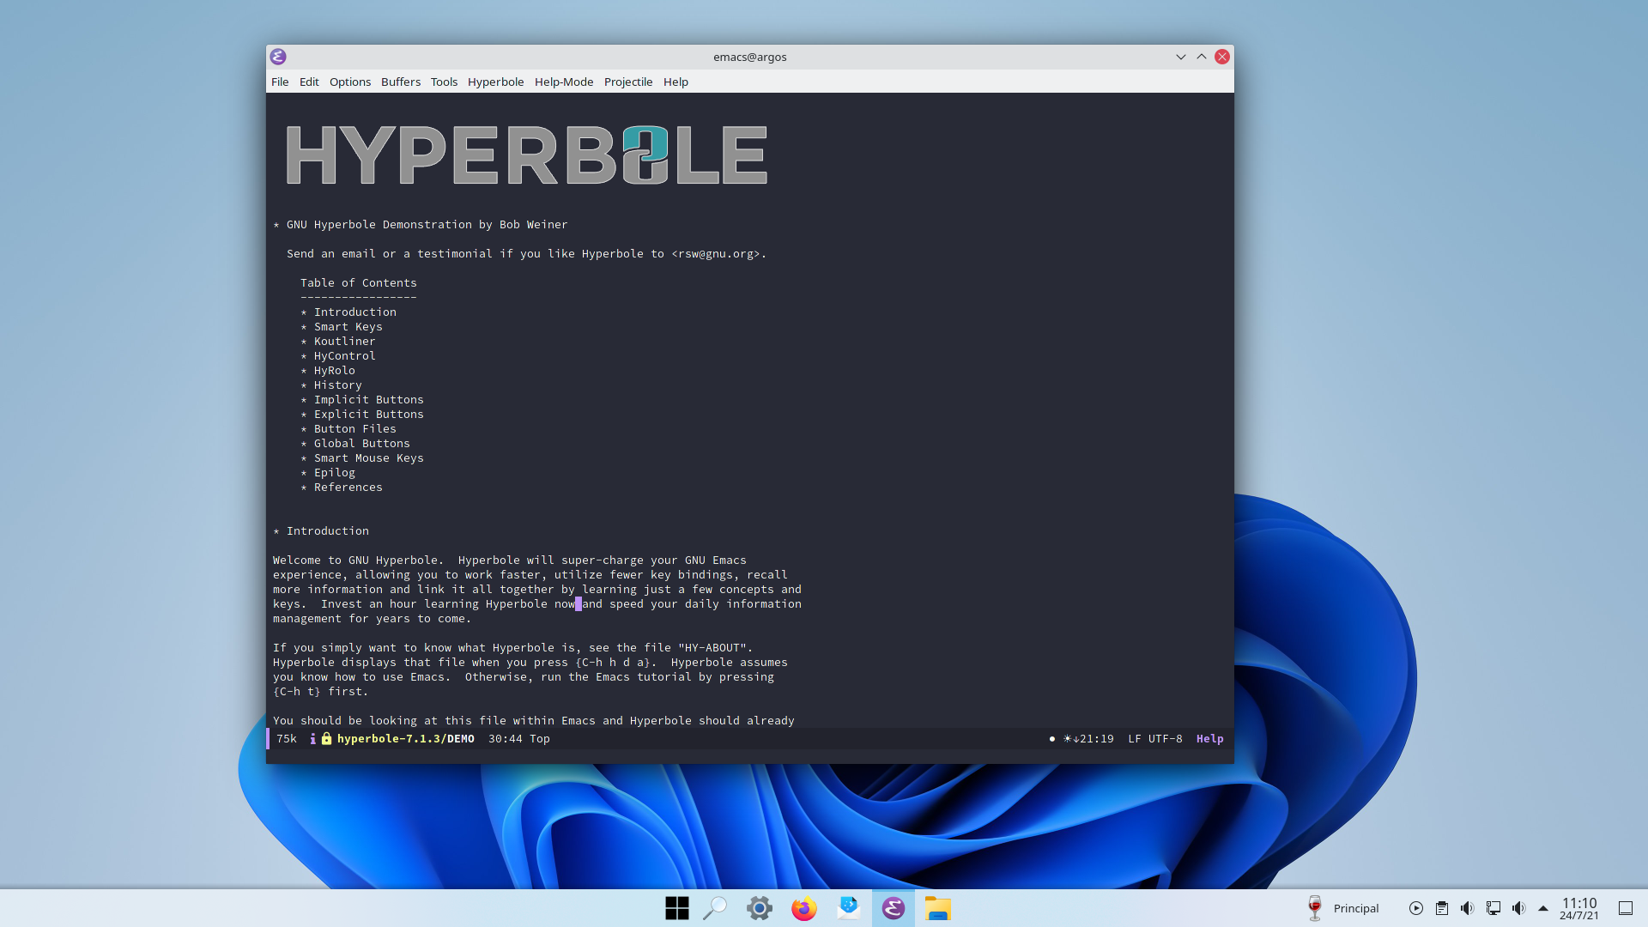Jump to HyControl contents entry
The height and width of the screenshot is (927, 1648).
tap(344, 356)
